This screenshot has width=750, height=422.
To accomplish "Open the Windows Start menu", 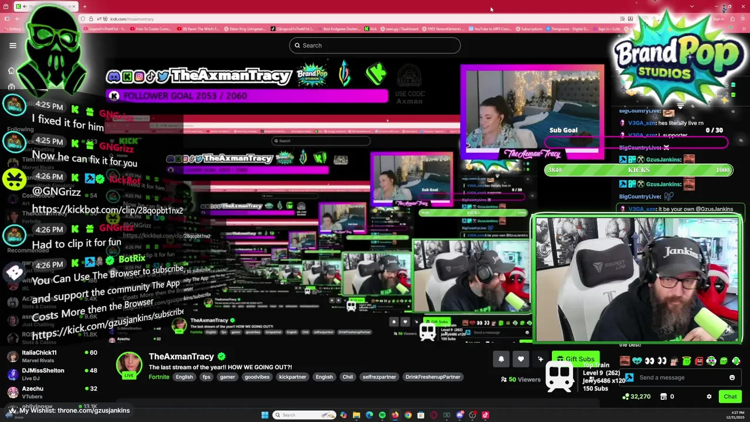I will pos(265,415).
